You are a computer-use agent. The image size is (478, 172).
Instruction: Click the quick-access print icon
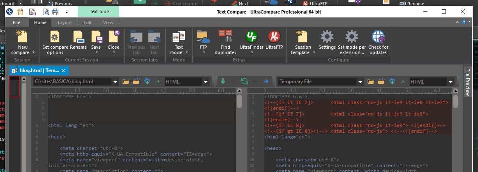pos(55,12)
